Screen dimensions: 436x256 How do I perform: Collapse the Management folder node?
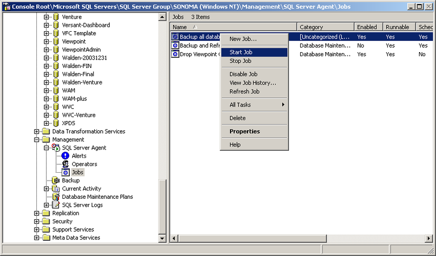pos(37,139)
